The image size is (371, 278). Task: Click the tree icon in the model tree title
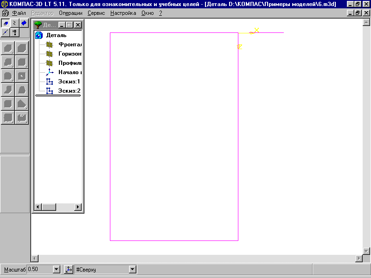pos(38,25)
